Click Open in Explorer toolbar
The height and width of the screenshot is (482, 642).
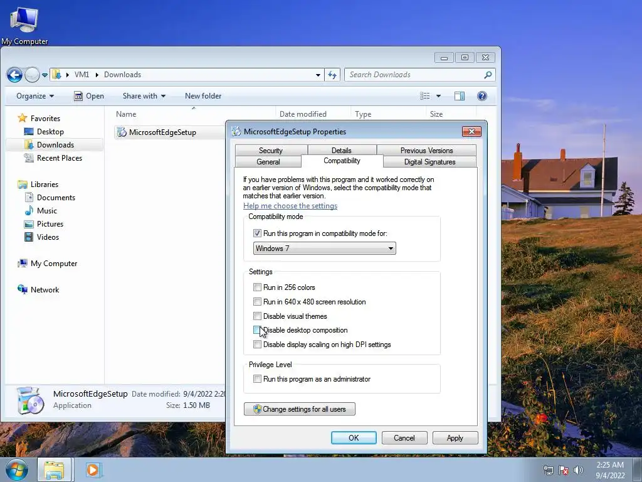[x=89, y=96]
